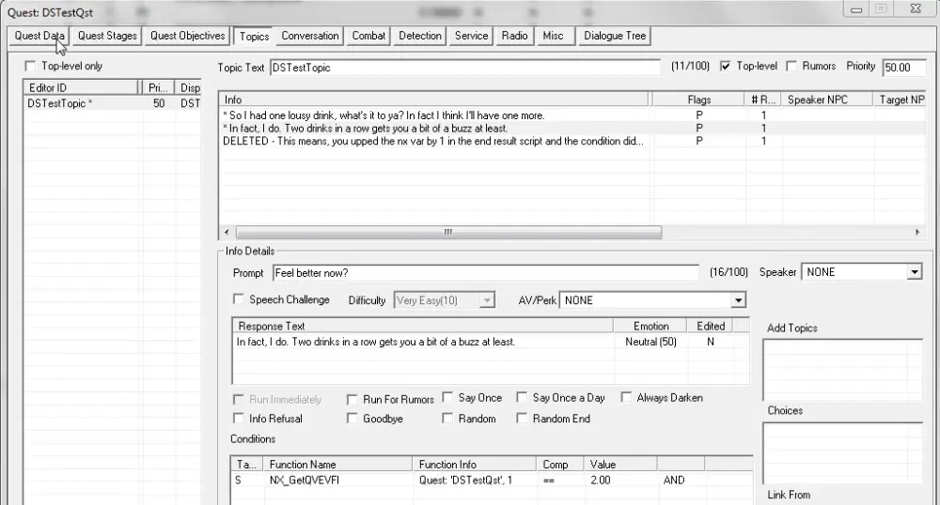Go to the Detection tab
The height and width of the screenshot is (505, 940).
tap(420, 36)
